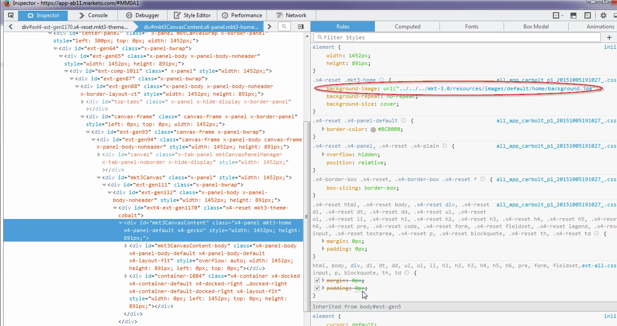Select div#ext4-ext-gen1170 breadcrumb
This screenshot has width=617, height=326.
tap(75, 27)
